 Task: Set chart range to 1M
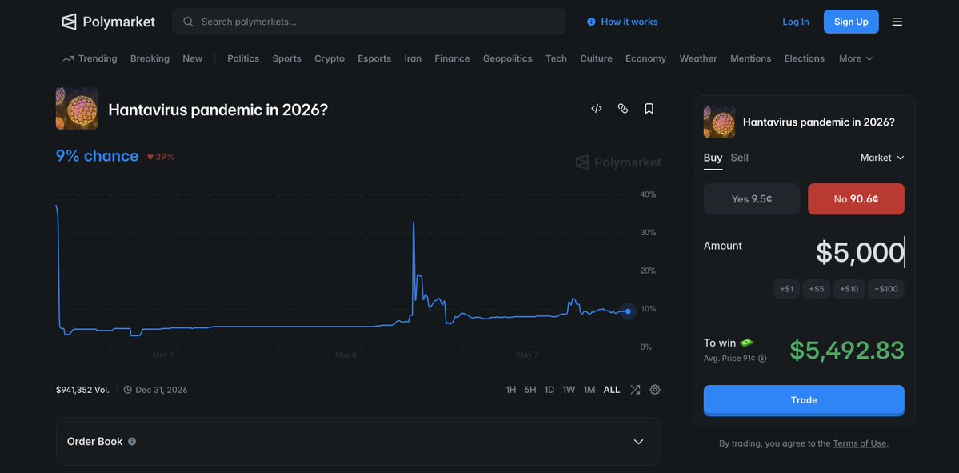(x=589, y=390)
